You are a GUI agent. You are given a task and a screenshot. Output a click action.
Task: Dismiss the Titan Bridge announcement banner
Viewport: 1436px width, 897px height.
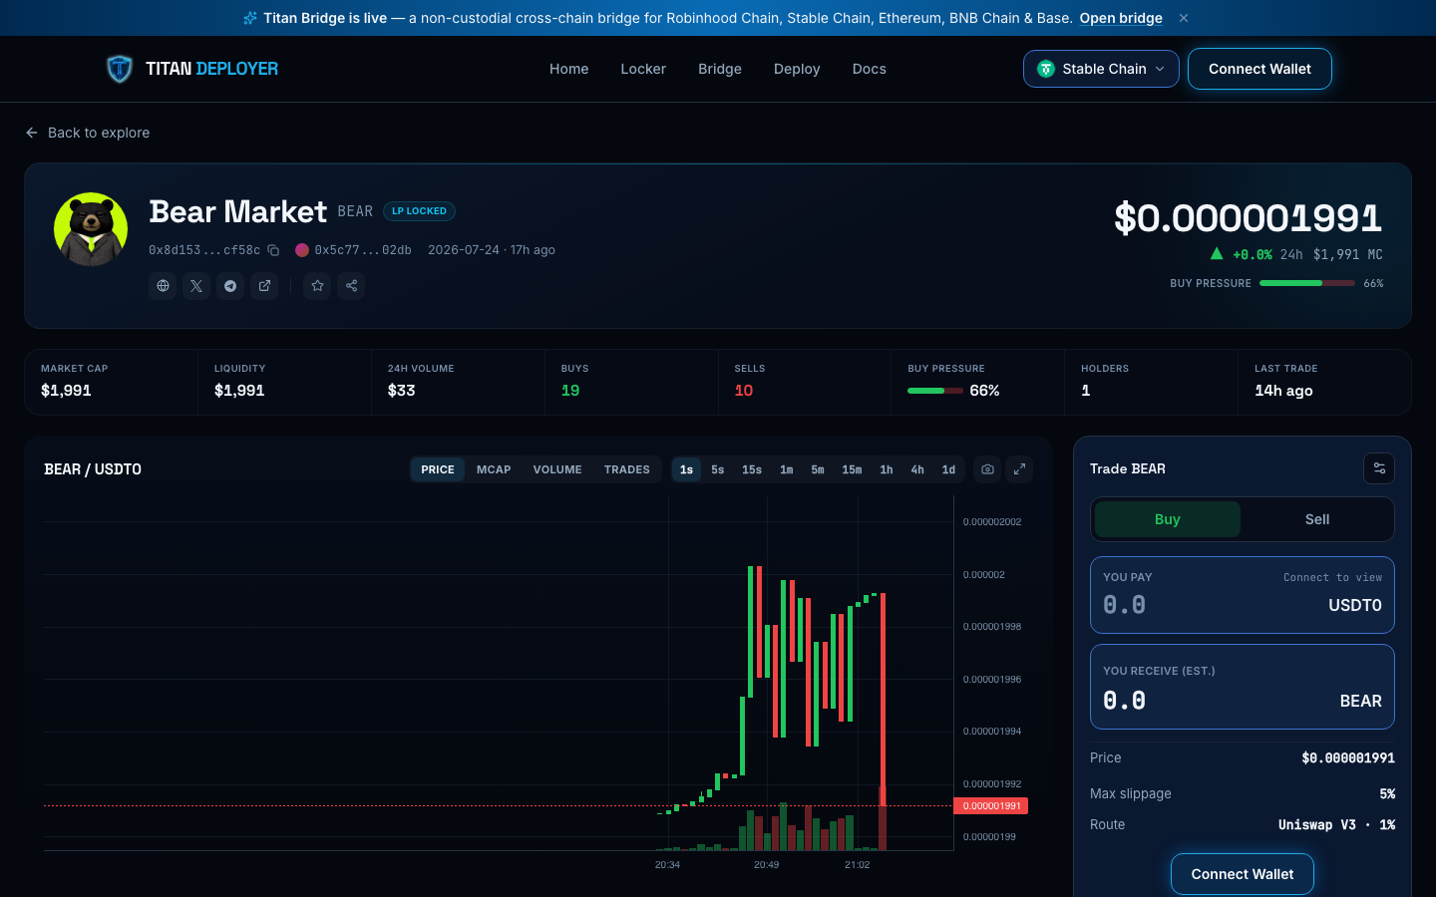click(x=1184, y=18)
